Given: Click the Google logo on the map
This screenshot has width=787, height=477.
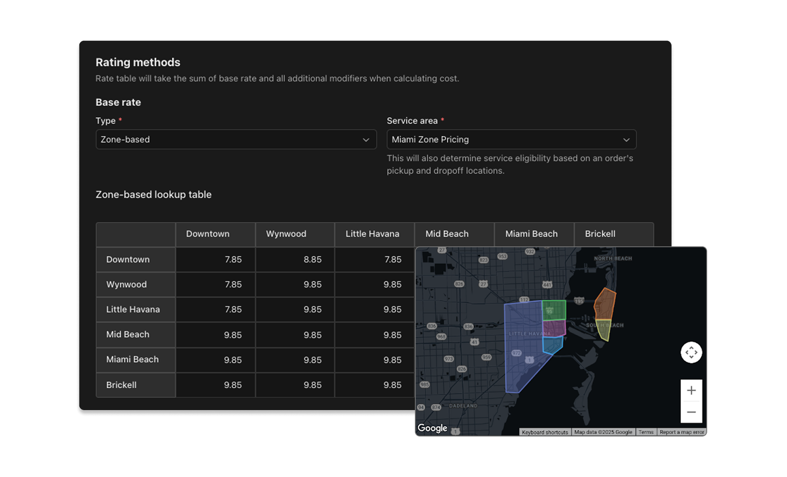Looking at the screenshot, I should pos(432,428).
